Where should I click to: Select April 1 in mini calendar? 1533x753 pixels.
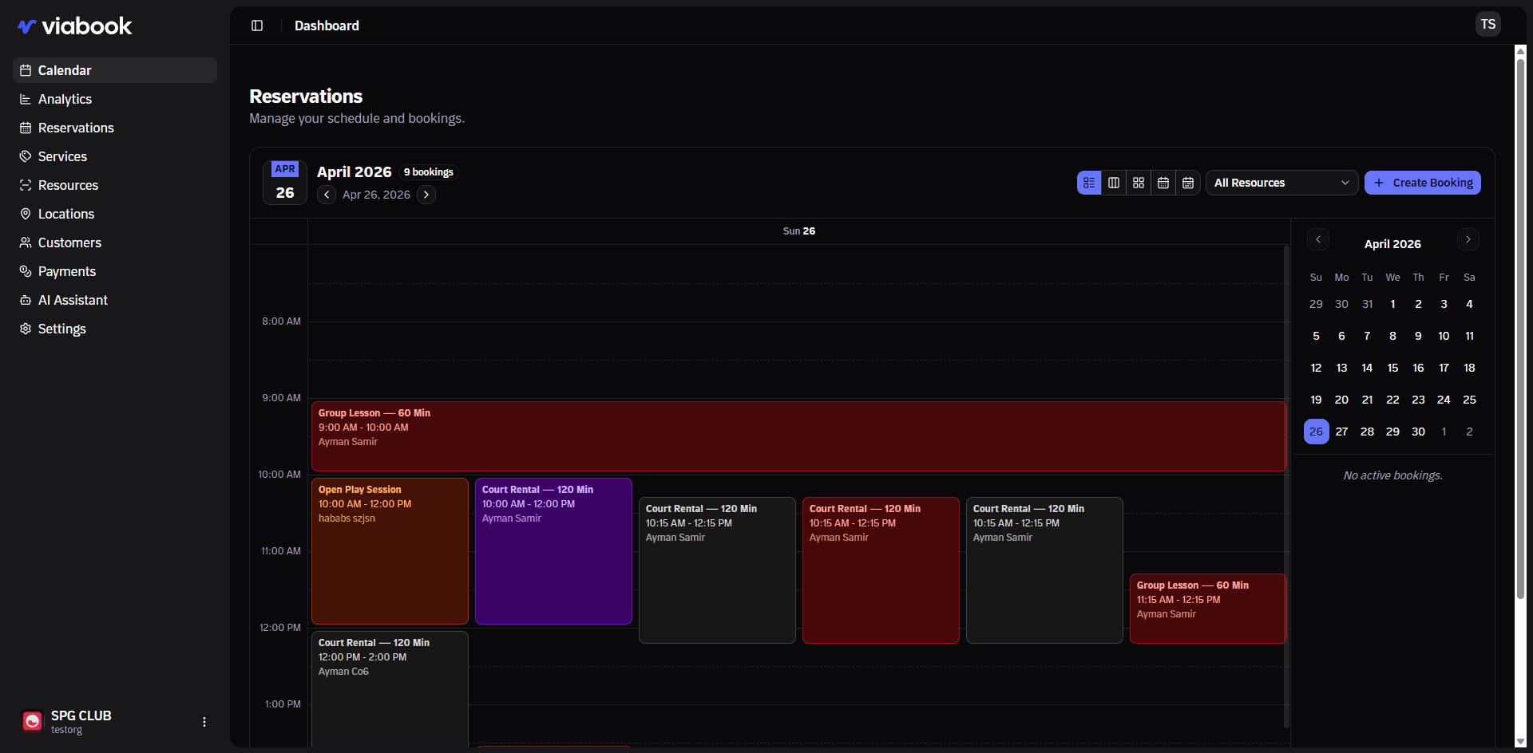[1392, 304]
